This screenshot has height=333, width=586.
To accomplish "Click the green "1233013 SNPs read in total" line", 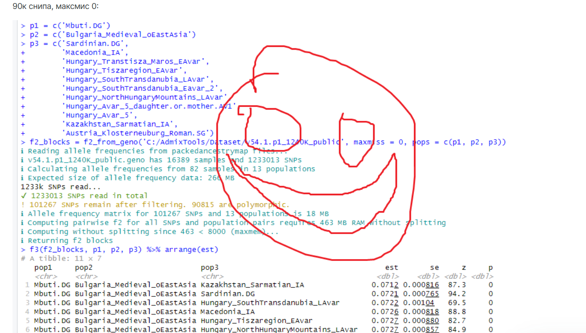I will pos(89,196).
